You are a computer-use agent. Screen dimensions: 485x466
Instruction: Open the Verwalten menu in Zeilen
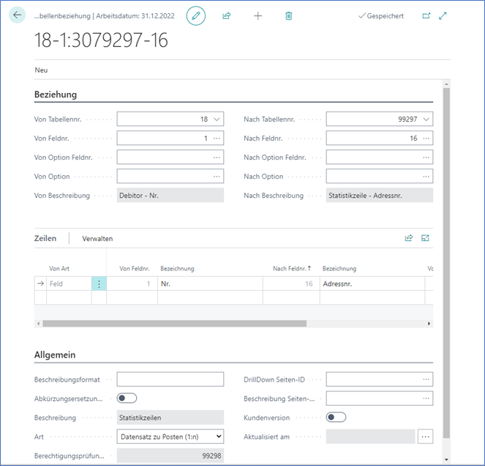[97, 239]
